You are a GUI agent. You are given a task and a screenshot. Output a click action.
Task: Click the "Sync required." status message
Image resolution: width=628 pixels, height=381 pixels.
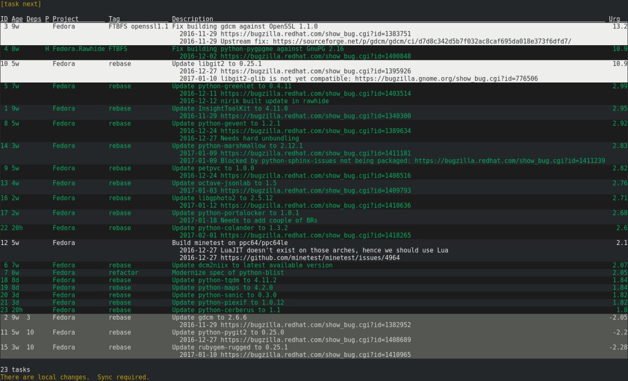tap(123, 377)
